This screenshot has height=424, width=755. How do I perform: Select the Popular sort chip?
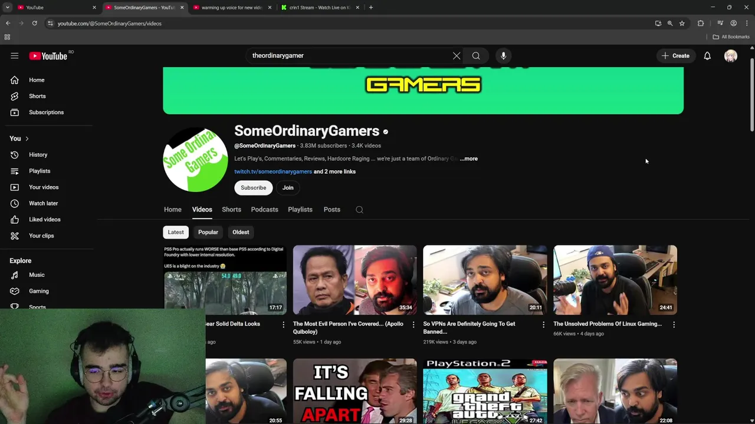(x=208, y=232)
